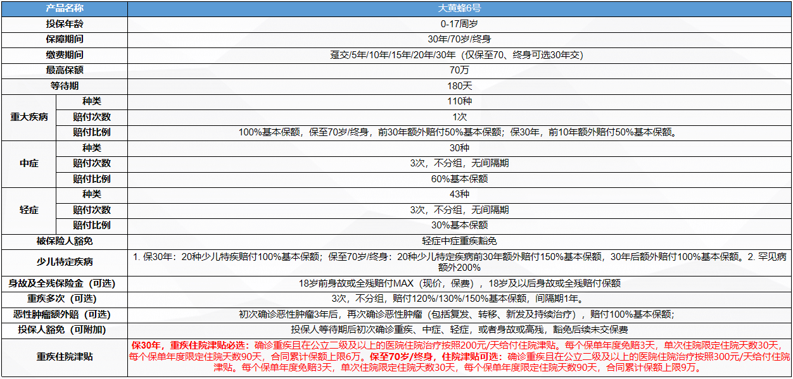Select the 43种 value cell
This screenshot has height=379, width=793.
459,194
